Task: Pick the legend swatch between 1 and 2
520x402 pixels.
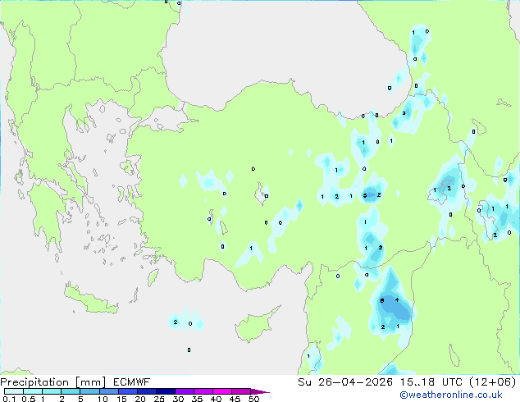Action: tap(52, 391)
